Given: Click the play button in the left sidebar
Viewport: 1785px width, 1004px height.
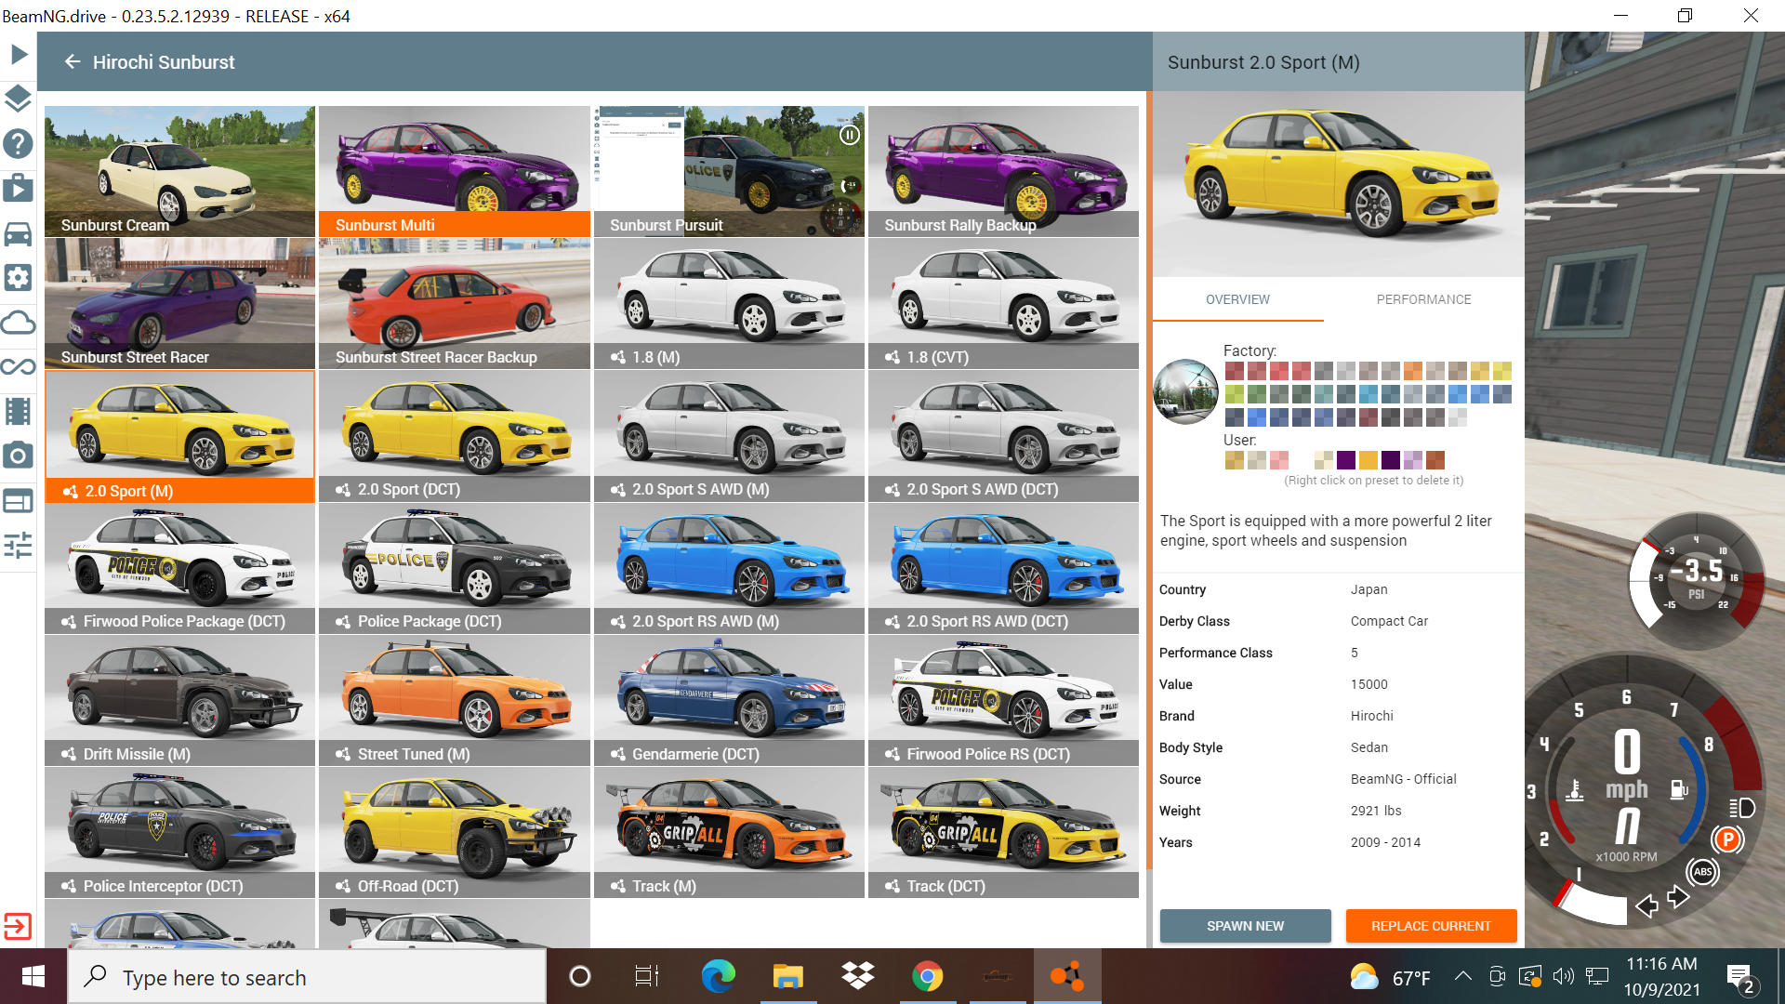Looking at the screenshot, I should tap(19, 55).
